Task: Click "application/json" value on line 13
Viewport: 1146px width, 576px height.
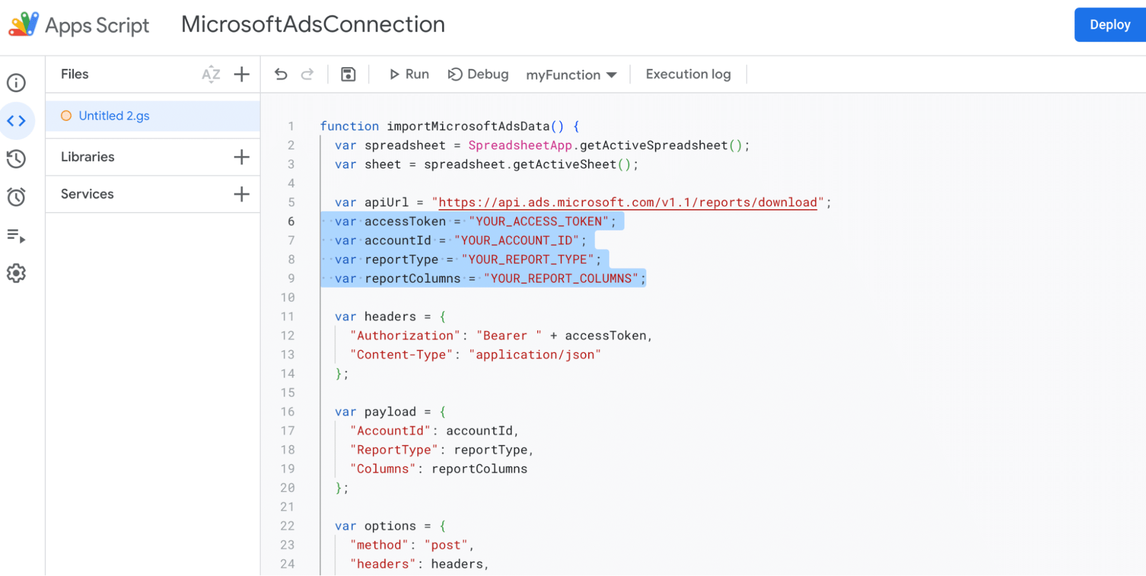Action: point(535,355)
